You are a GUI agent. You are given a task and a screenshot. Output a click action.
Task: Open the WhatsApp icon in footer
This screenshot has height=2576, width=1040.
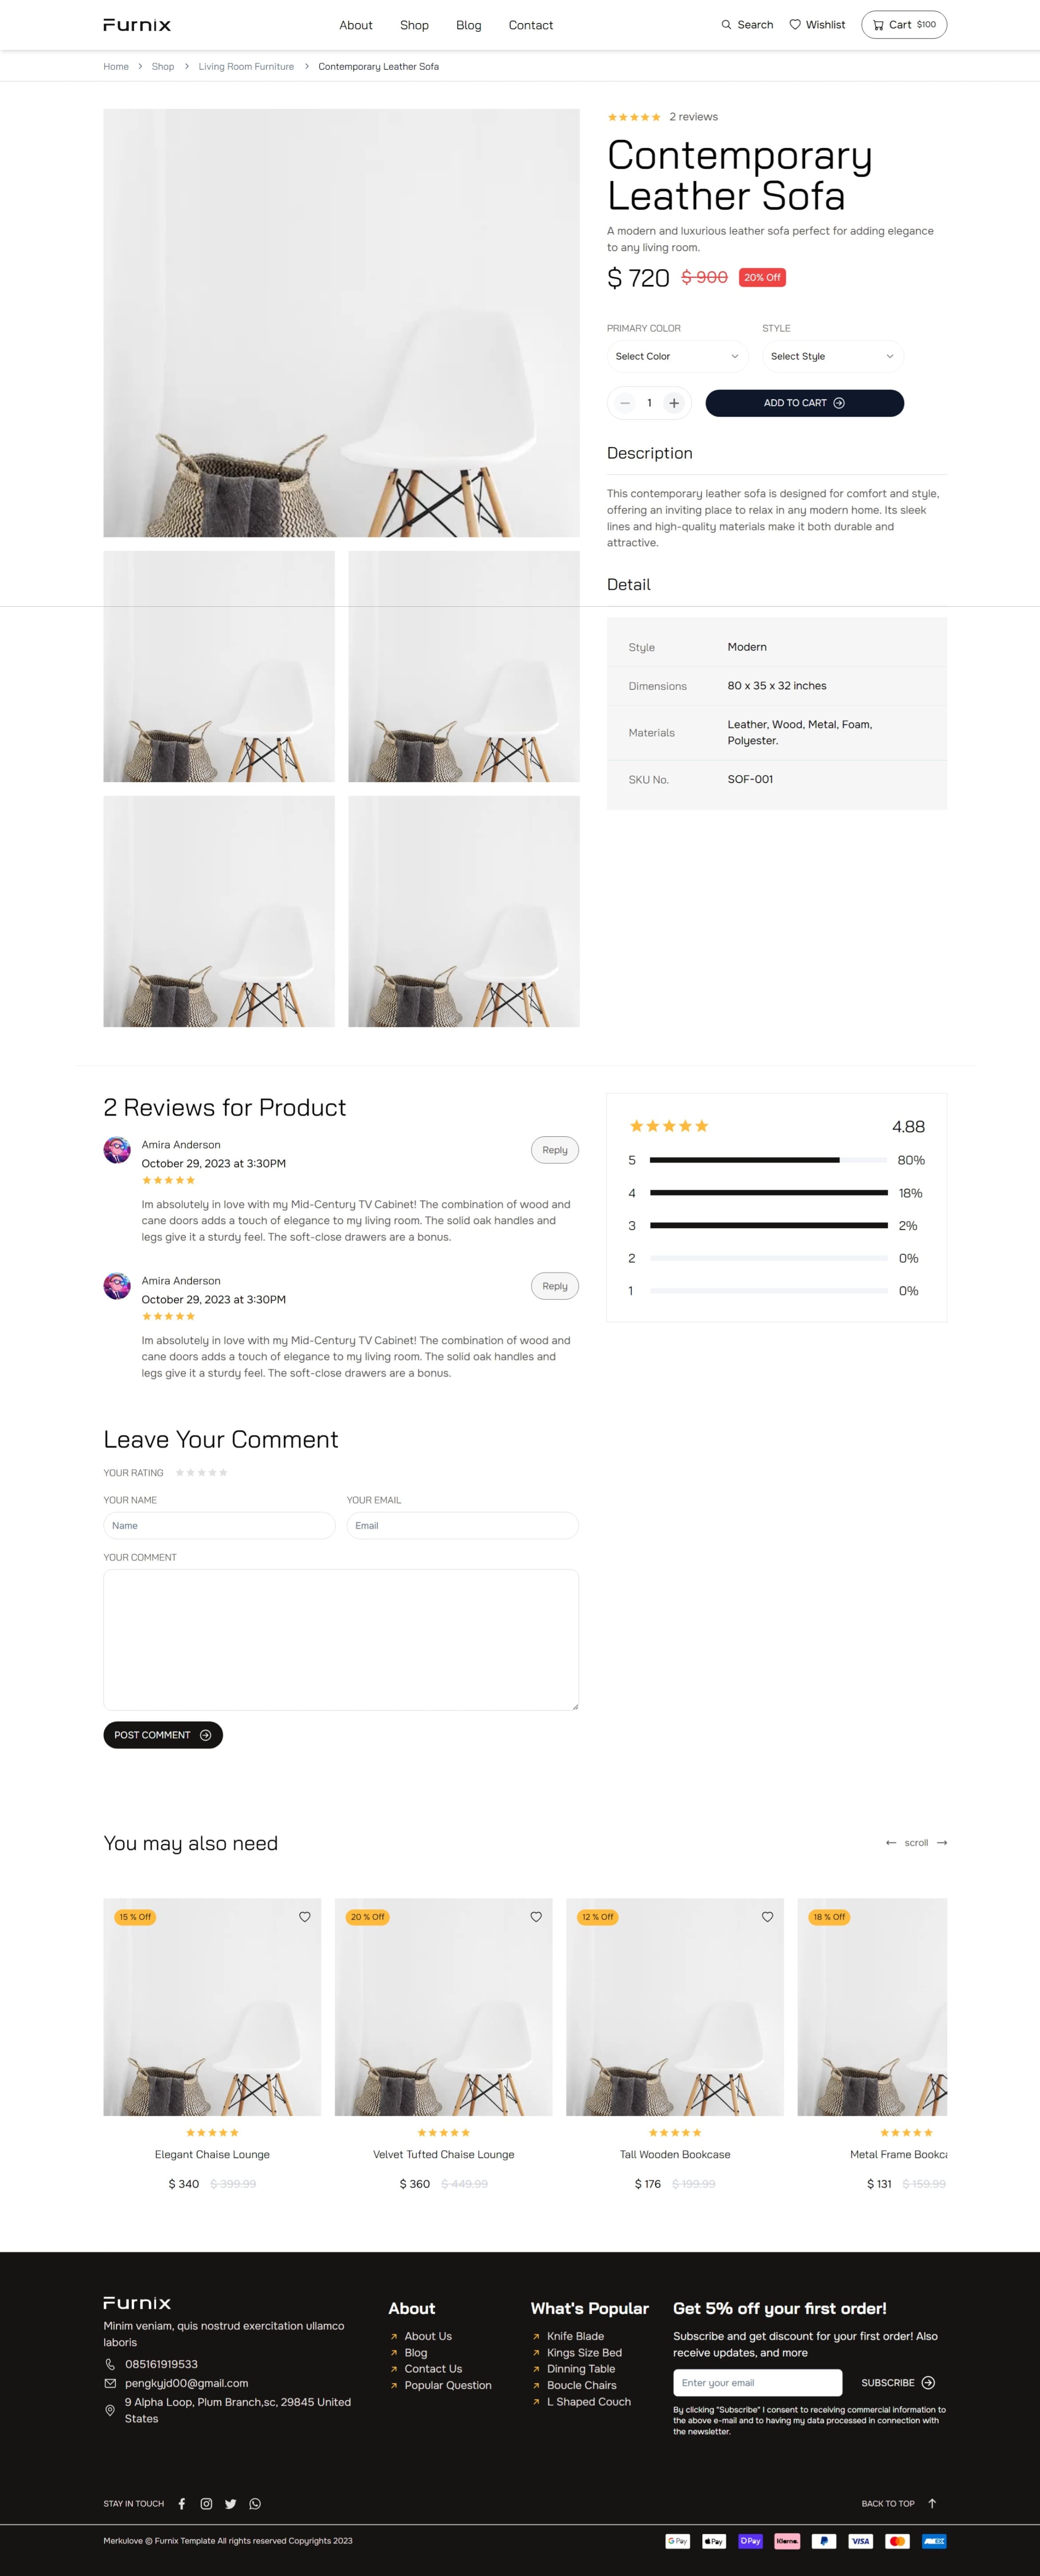point(255,2503)
